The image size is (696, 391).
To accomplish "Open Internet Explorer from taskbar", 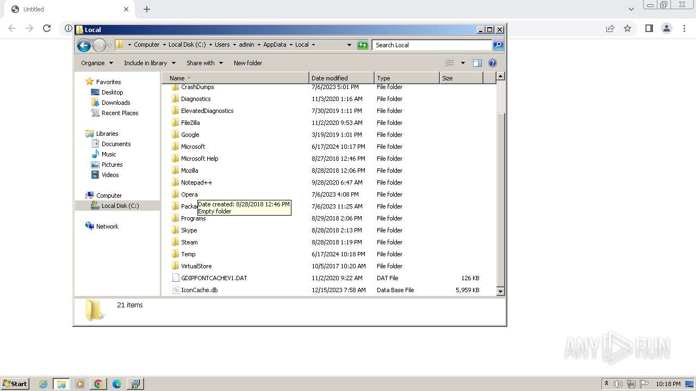I will coord(43,384).
